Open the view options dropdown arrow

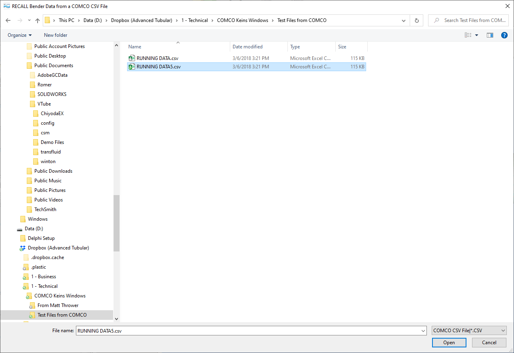(x=476, y=35)
